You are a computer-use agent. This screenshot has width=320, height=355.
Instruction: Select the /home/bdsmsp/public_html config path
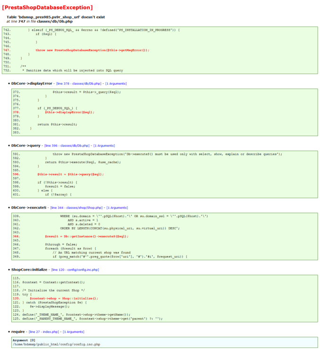pos(56,345)
